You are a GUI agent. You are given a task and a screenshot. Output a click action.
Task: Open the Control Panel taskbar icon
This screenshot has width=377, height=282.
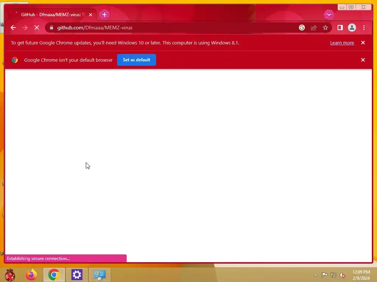click(99, 275)
